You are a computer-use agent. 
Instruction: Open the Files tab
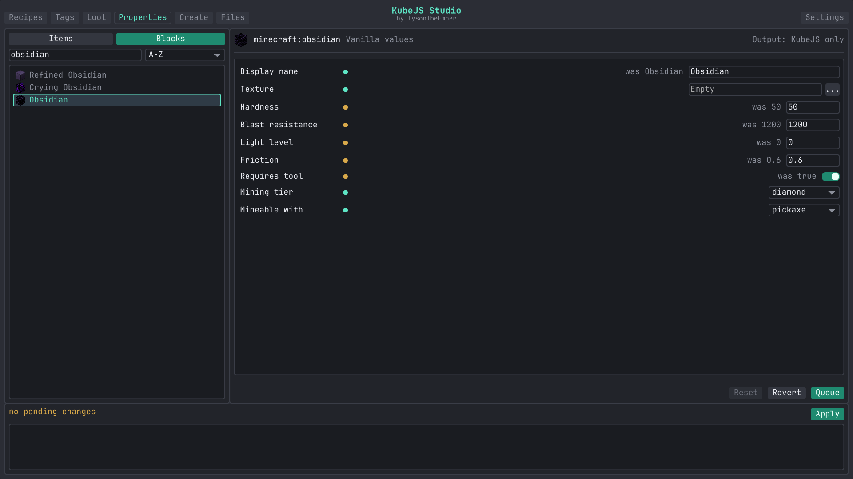[x=233, y=18]
